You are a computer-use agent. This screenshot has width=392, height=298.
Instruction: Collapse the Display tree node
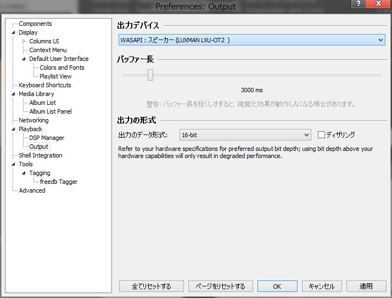[x=13, y=32]
